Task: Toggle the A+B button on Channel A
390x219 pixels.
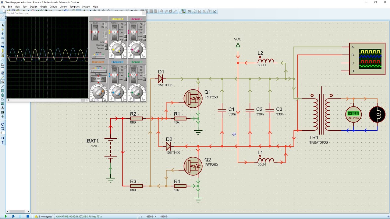Action: [x=125, y=40]
